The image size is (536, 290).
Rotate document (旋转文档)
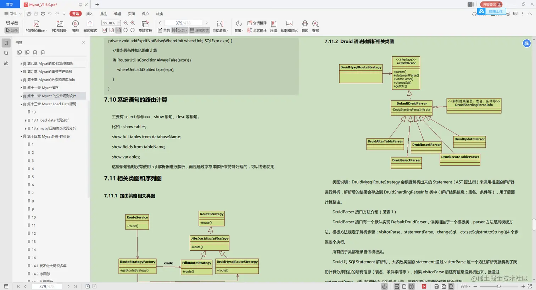click(x=145, y=27)
